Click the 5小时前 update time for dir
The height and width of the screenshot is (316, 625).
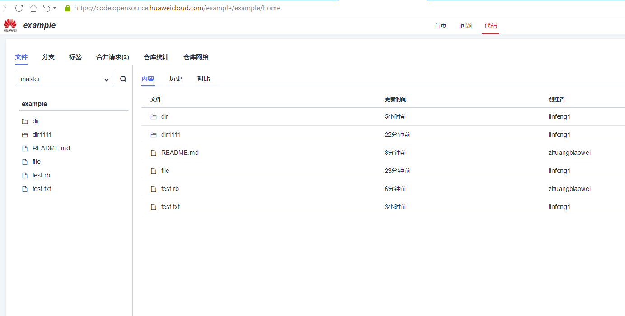(396, 116)
